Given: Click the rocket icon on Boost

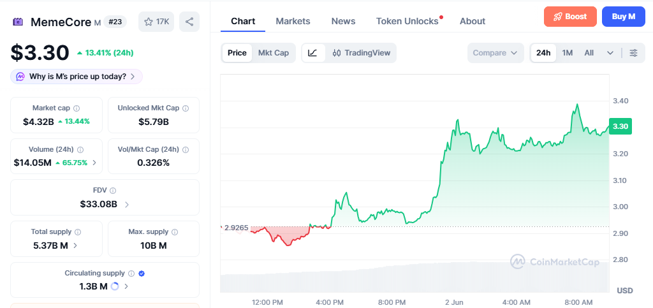Looking at the screenshot, I should click(x=557, y=17).
